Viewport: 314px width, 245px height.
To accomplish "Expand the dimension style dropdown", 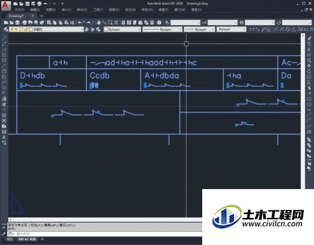I will 235,23.
